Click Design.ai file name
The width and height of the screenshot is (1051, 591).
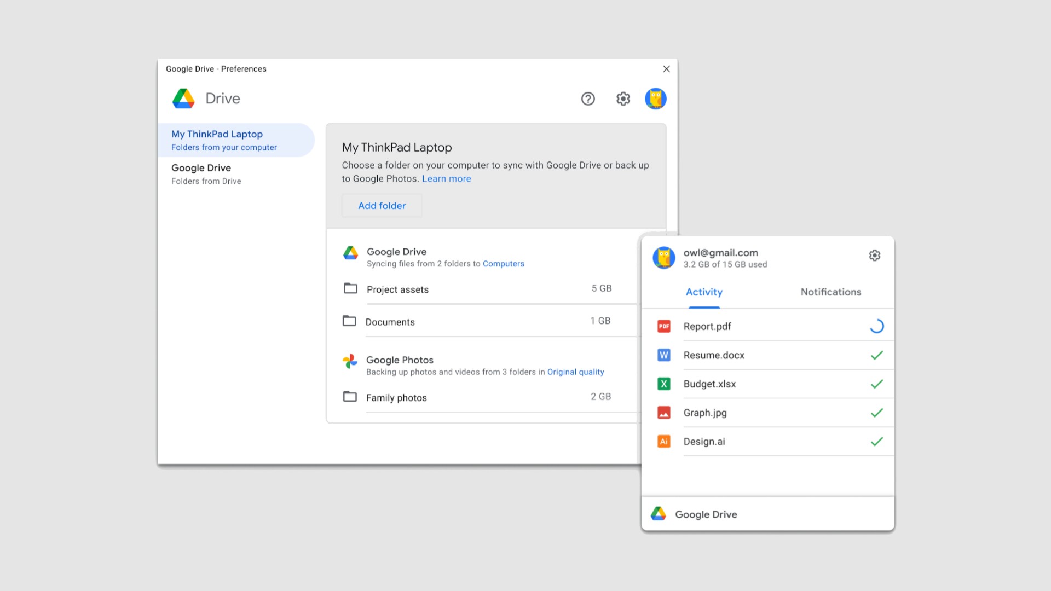pyautogui.click(x=704, y=442)
